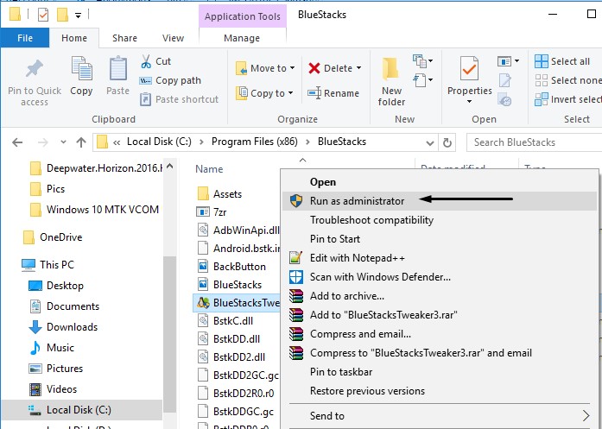This screenshot has width=602, height=429.
Task: Sort files by Name column header
Action: coord(209,169)
